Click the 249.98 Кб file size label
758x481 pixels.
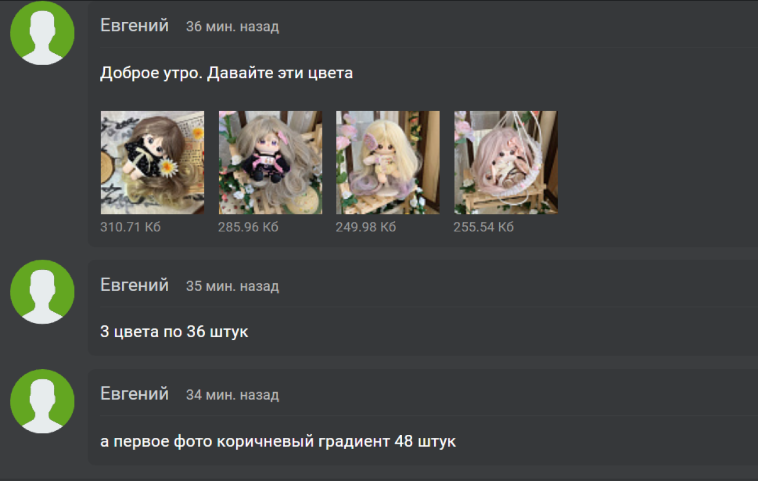(x=366, y=227)
